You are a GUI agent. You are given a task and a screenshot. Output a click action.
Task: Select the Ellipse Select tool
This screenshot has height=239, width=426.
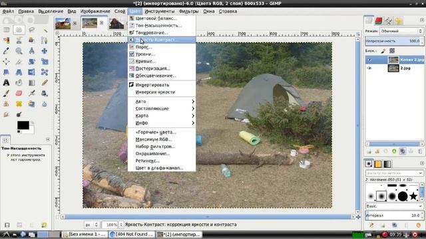19,29
